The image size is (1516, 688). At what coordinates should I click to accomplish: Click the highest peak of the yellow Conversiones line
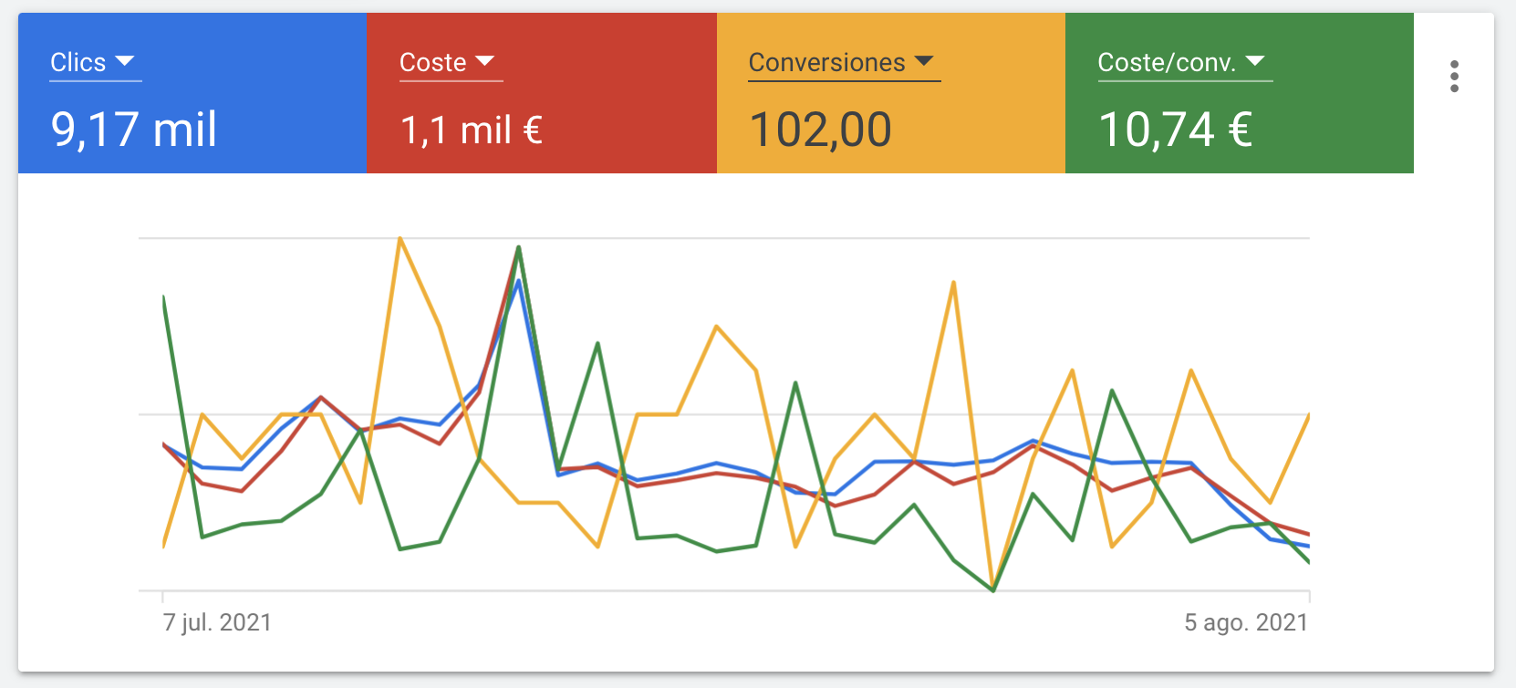[x=400, y=238]
